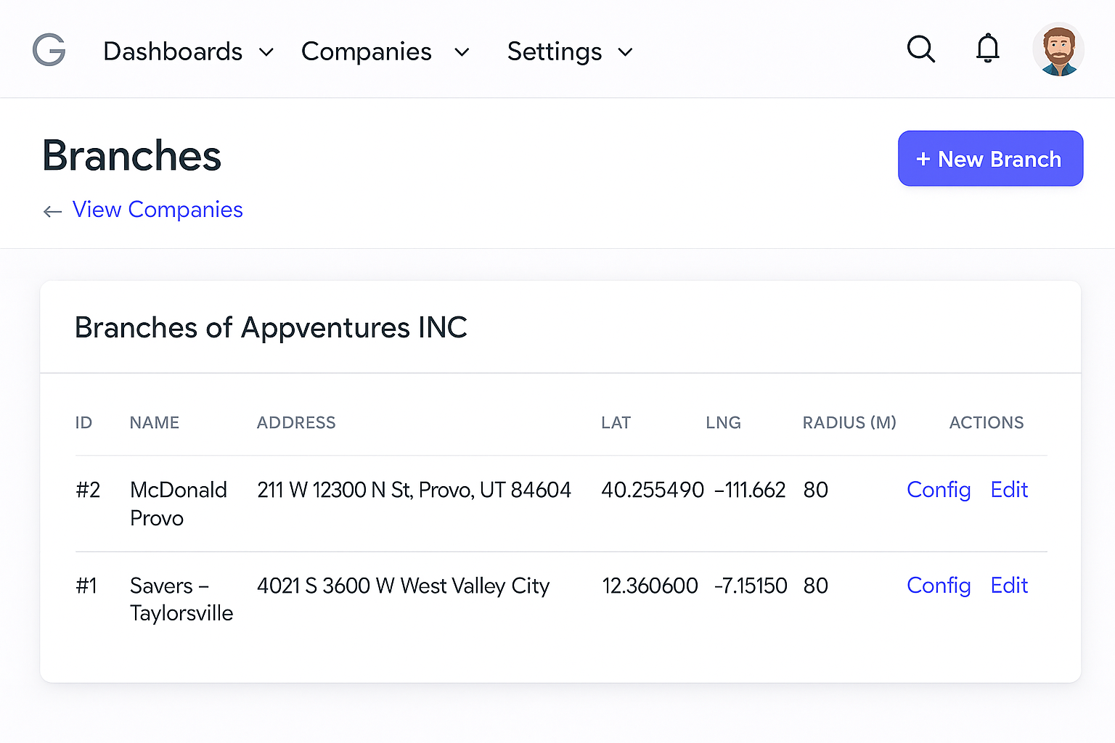Open search using the magnifier icon
Screen dimensions: 1115x743
(x=920, y=49)
